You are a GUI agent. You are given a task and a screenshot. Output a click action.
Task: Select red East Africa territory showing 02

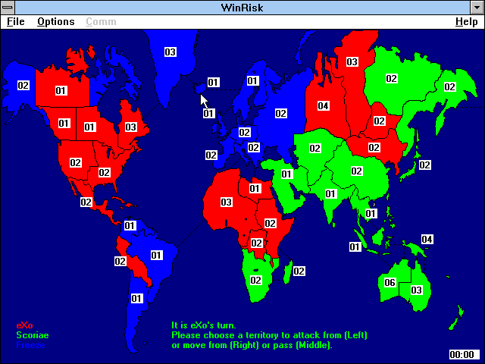click(270, 224)
